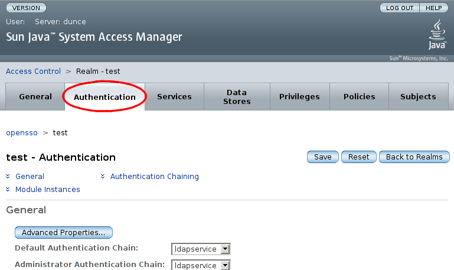Screen dimensions: 454x270
Task: Return via Back to Realms button
Action: click(414, 157)
